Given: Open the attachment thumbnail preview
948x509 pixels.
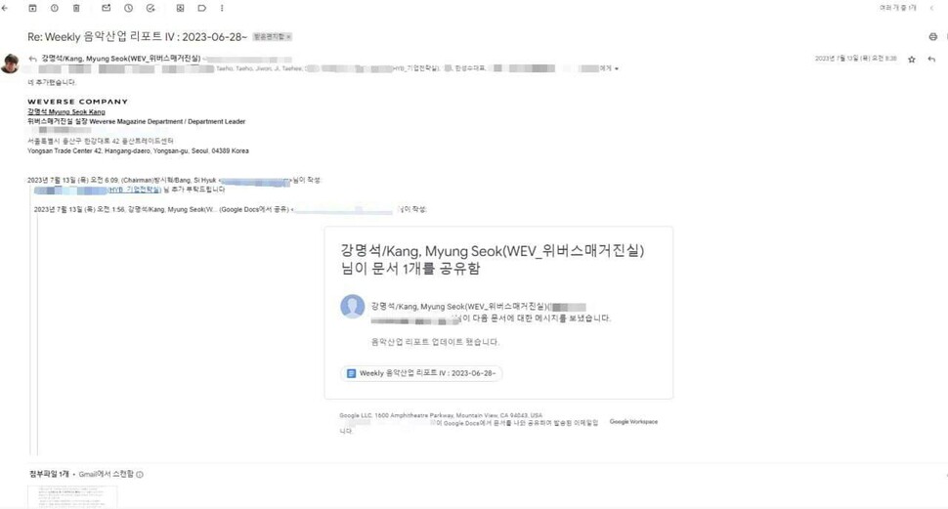Looking at the screenshot, I should [72, 496].
